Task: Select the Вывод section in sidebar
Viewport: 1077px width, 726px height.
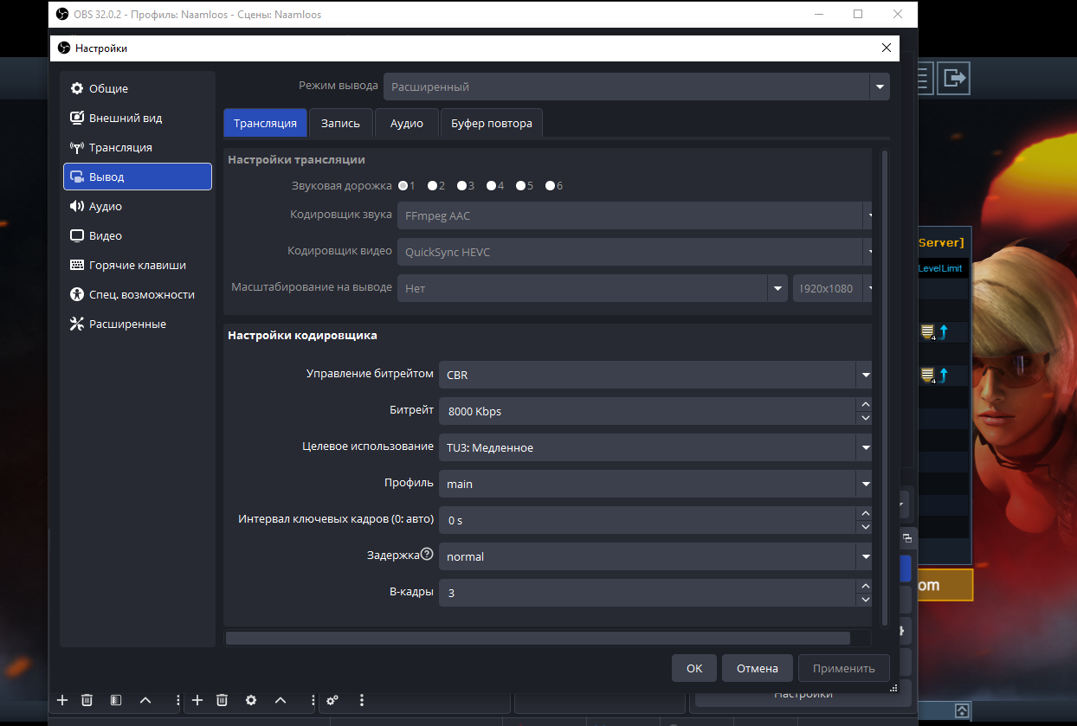Action: [x=138, y=177]
